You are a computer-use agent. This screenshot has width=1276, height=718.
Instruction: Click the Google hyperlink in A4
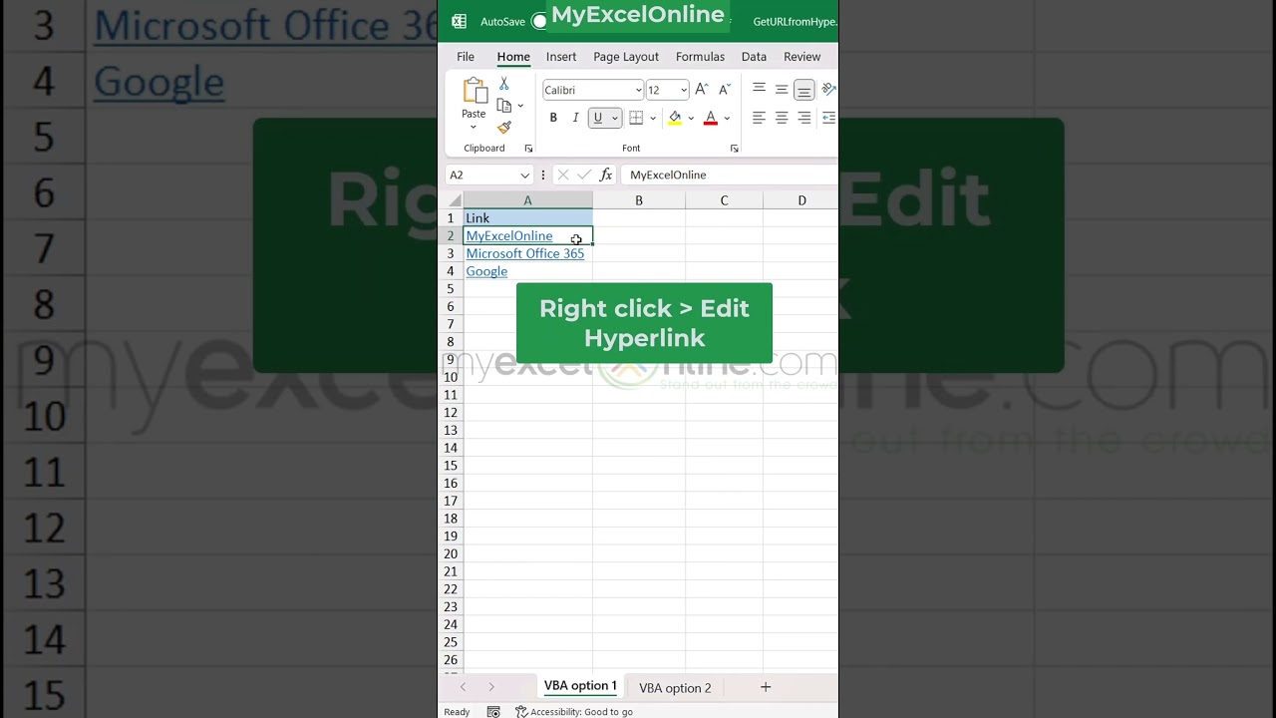(486, 271)
